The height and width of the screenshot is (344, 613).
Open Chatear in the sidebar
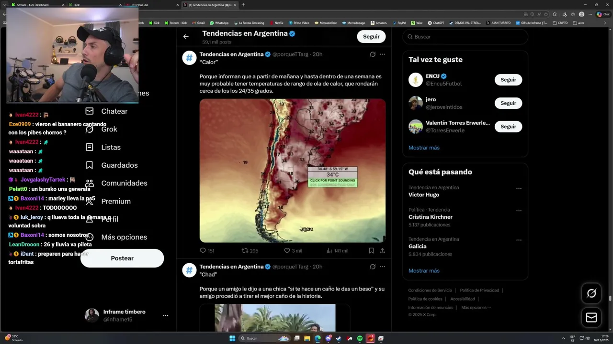click(x=106, y=111)
